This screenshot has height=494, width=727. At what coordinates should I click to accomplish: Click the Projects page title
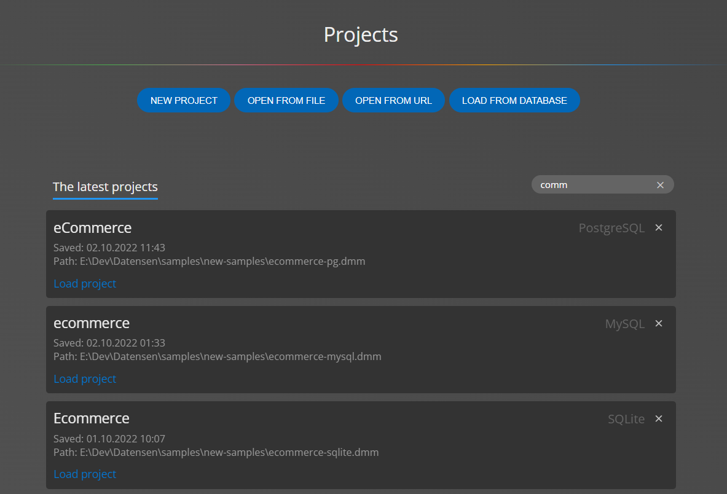360,34
